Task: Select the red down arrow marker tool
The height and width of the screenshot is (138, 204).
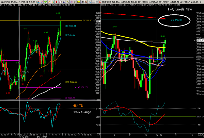Action: tap(75, 2)
